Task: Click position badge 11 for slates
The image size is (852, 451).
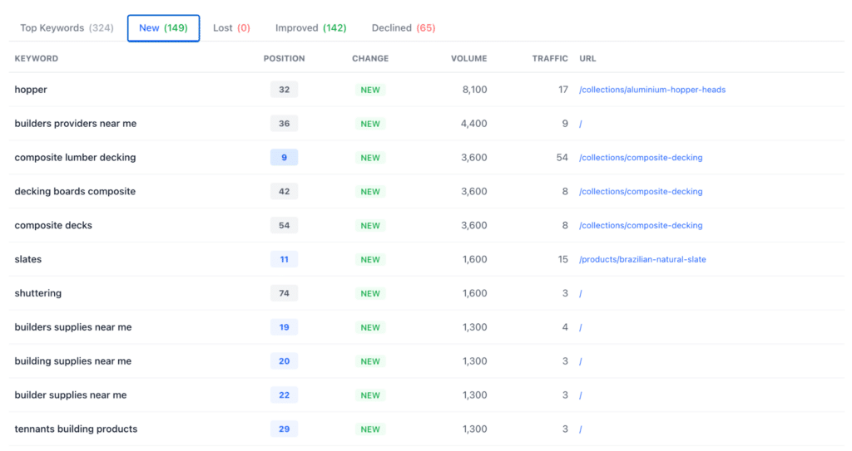Action: (x=285, y=259)
